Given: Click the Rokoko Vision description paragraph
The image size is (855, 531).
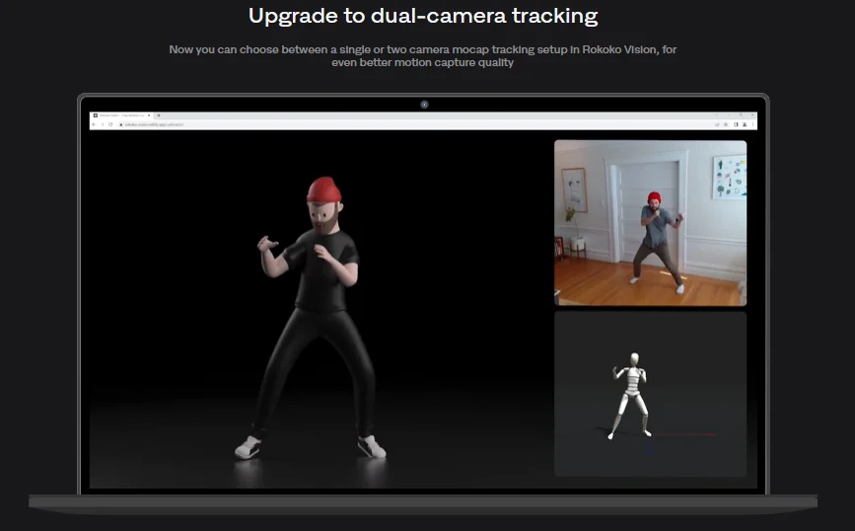Looking at the screenshot, I should pyautogui.click(x=423, y=55).
